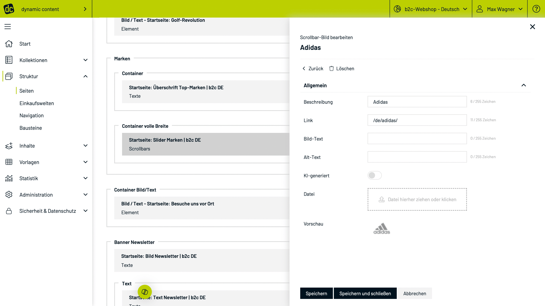The width and height of the screenshot is (545, 306).
Task: Click the Löschen label
Action: 345,69
